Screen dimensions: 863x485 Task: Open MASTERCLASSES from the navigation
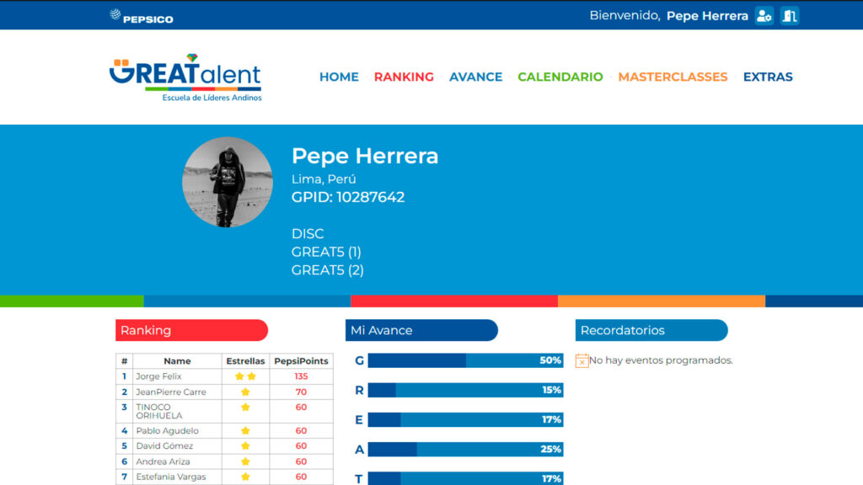pos(673,77)
